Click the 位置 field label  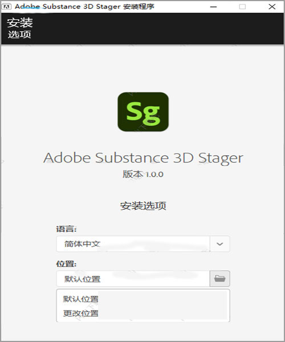point(66,264)
